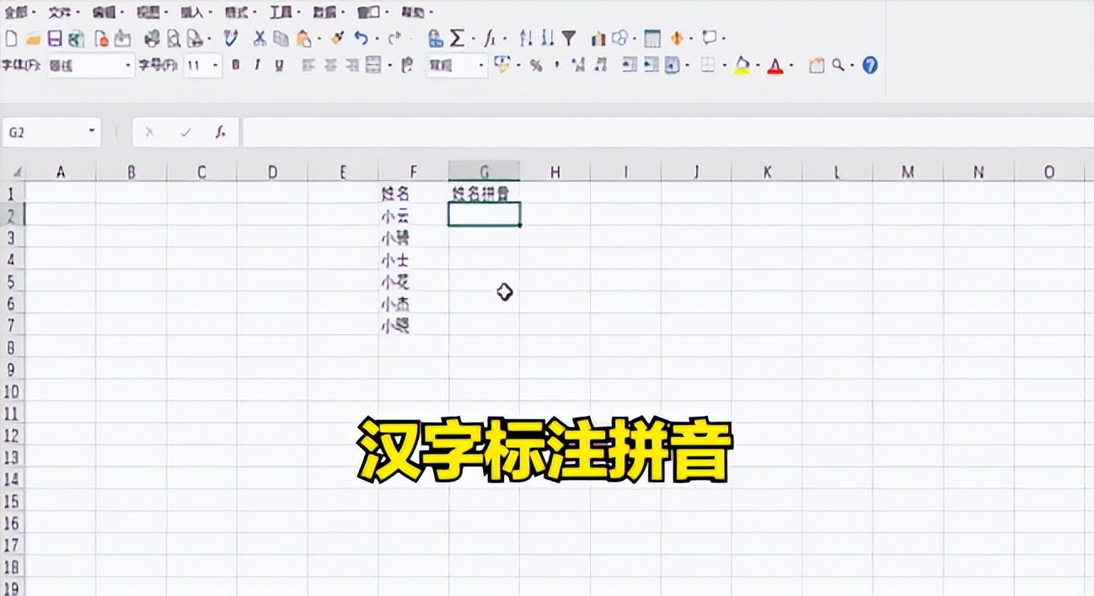Screen dimensions: 1094x596
Task: Click the yellow fill color icon
Action: coord(742,66)
